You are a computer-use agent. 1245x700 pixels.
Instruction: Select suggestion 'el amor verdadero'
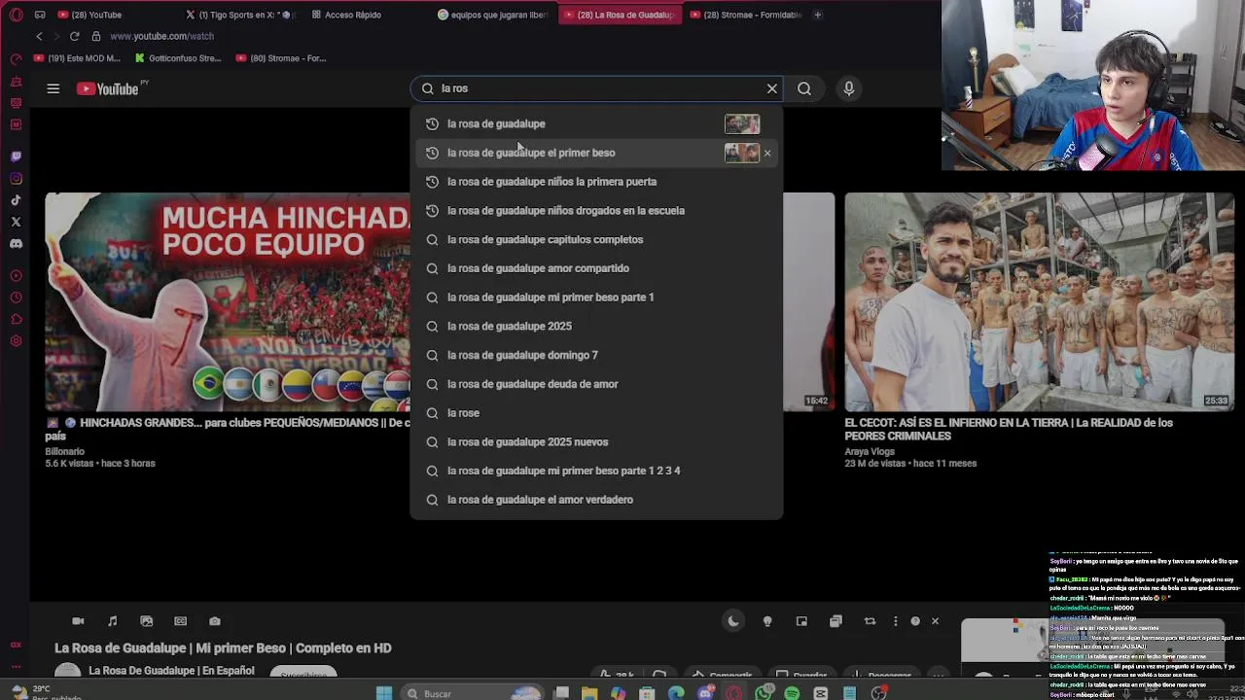596,500
